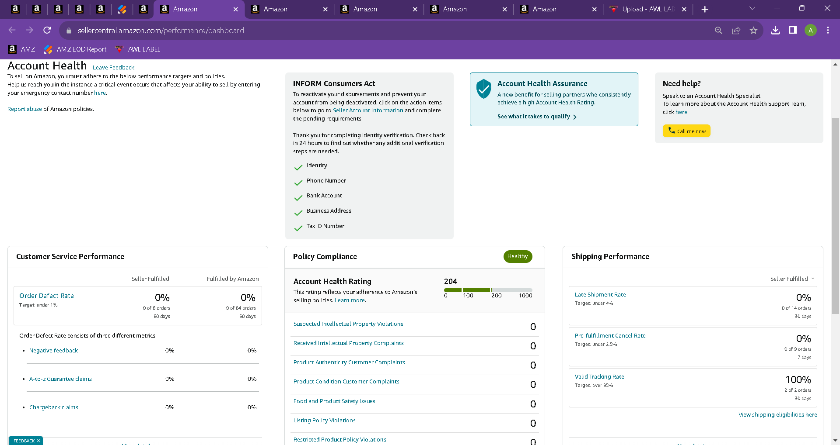Click the Call me now button

[x=686, y=131]
